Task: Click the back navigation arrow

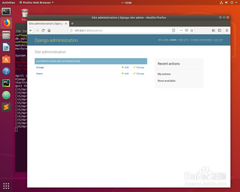Action: (31, 30)
